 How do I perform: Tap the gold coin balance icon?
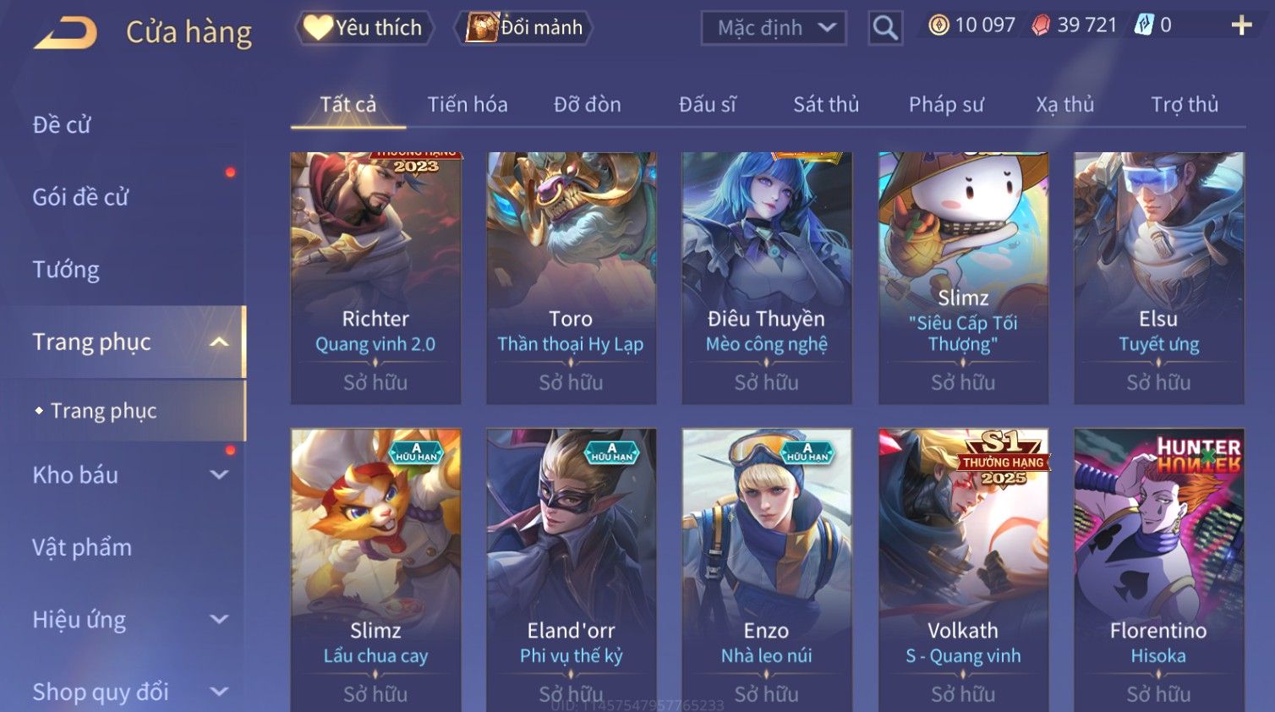tap(938, 25)
